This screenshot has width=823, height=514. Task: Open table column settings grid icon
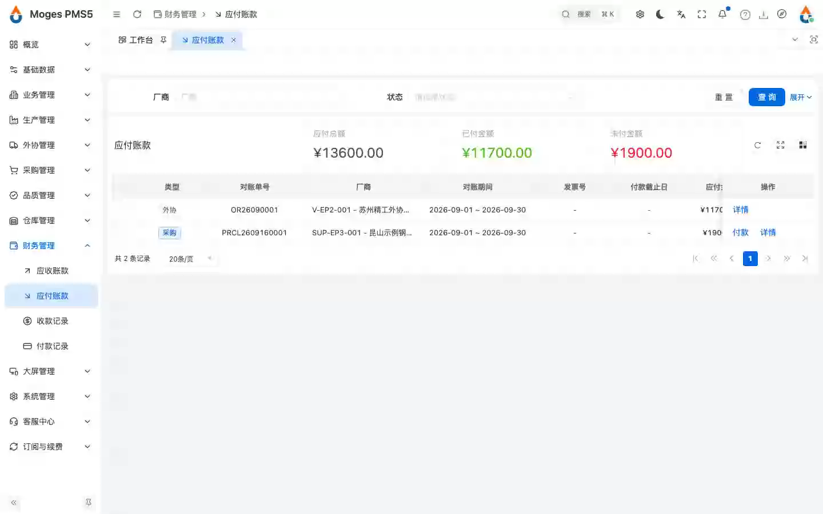803,145
